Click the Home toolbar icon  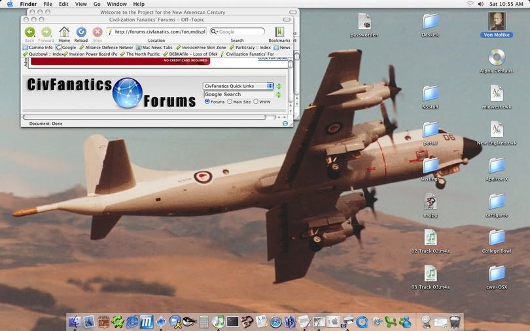[64, 32]
